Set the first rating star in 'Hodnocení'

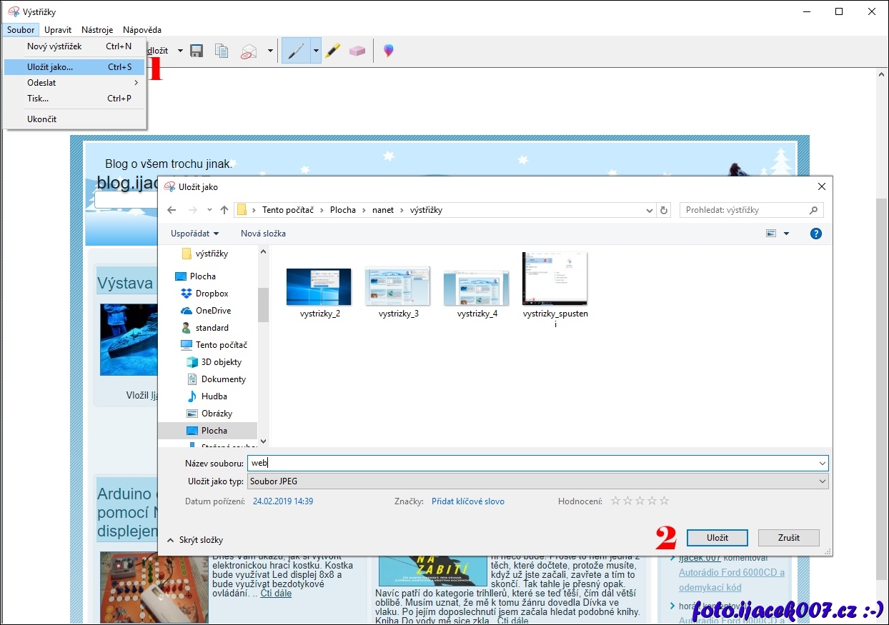(615, 501)
